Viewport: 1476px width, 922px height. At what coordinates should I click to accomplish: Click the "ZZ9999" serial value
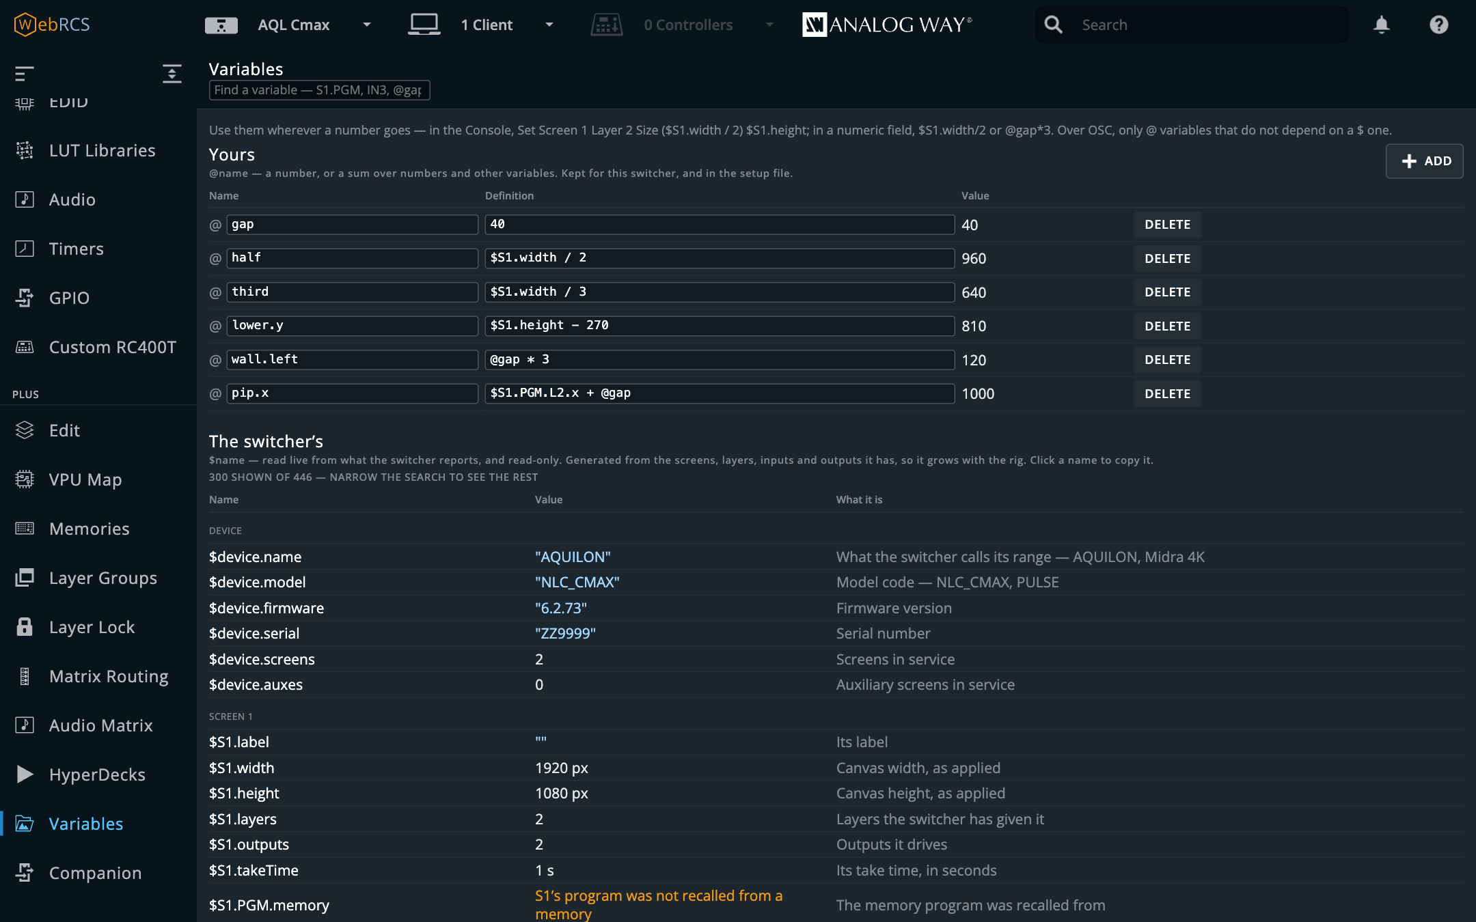click(x=565, y=633)
